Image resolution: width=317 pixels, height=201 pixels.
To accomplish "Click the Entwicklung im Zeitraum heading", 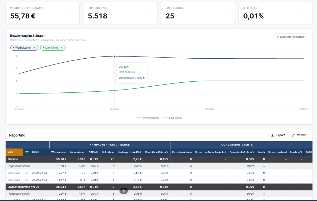I will coord(28,36).
